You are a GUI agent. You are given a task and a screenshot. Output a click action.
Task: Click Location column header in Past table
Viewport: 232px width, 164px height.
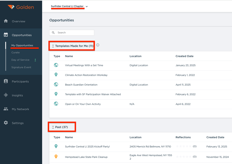pyautogui.click(x=136, y=137)
